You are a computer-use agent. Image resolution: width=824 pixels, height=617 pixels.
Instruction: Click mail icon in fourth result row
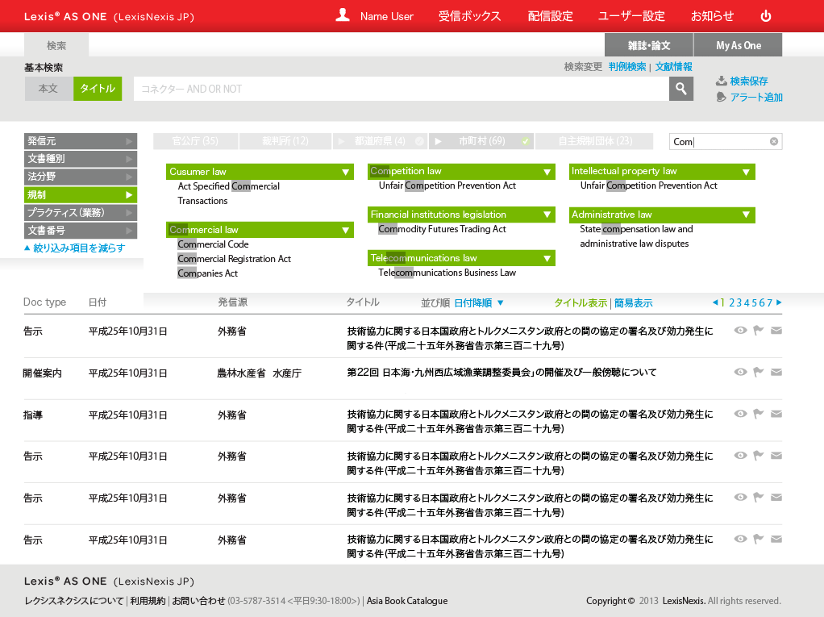coord(776,455)
